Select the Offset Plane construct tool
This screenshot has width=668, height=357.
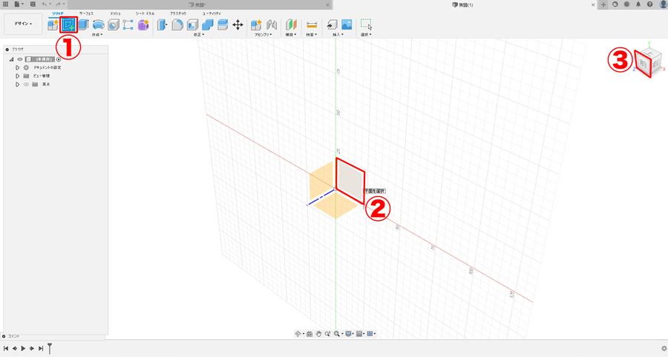291,24
